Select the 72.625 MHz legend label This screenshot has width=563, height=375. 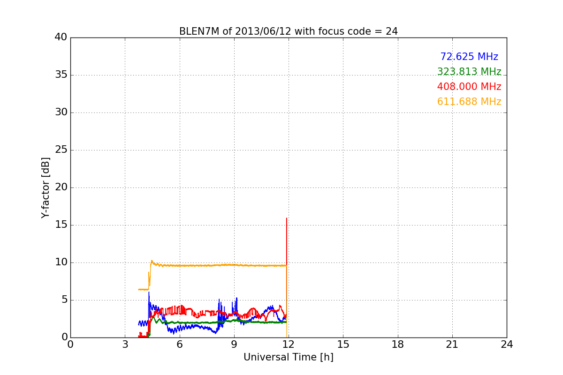[x=469, y=57]
